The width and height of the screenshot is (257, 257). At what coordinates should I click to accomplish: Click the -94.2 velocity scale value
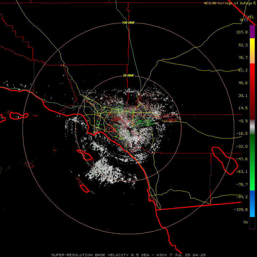coord(242,197)
